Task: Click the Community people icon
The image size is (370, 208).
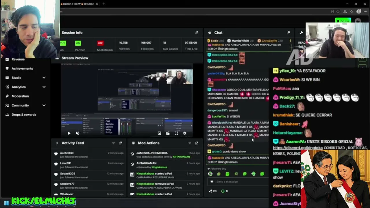Action: point(7,105)
